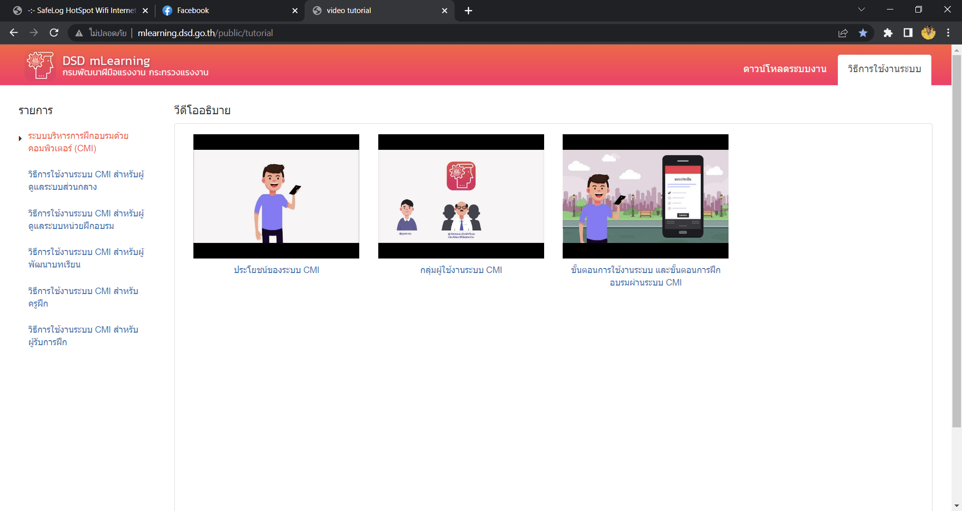Image resolution: width=962 pixels, height=511 pixels.
Task: Expand the tab search dropdown chevron
Action: click(861, 10)
